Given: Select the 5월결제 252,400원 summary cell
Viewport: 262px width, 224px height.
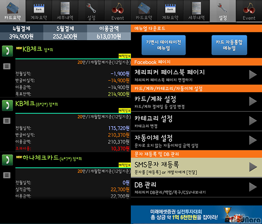Looking at the screenshot, I should pyautogui.click(x=65, y=32).
